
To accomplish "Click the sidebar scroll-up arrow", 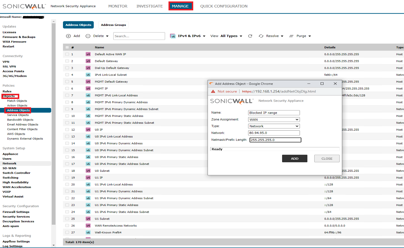I will tap(53, 21).
